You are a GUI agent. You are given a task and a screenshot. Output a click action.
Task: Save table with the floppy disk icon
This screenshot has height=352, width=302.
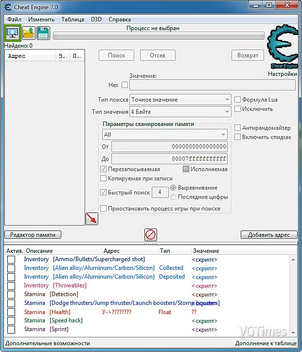[43, 33]
